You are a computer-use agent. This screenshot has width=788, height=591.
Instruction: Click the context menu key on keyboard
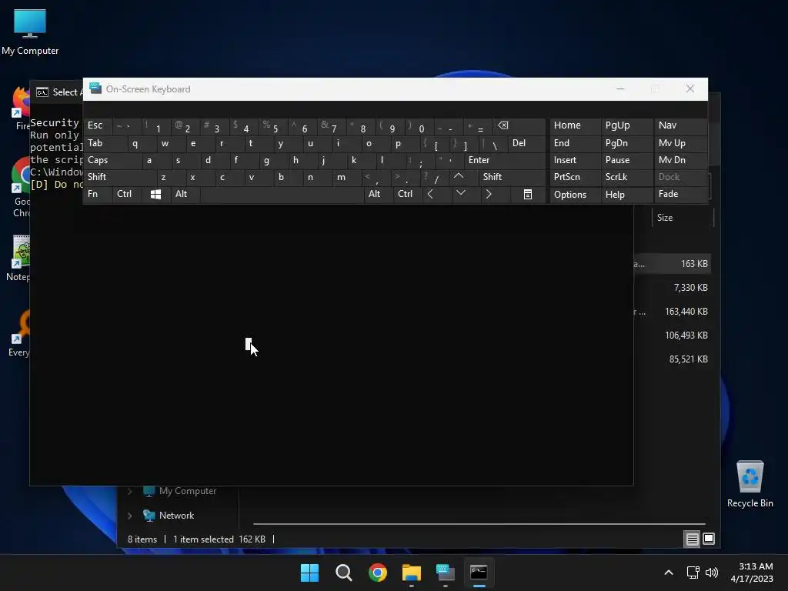528,195
